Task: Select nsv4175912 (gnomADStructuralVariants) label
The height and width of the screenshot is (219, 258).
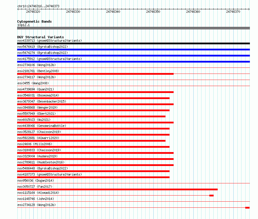Action: tap(50, 59)
